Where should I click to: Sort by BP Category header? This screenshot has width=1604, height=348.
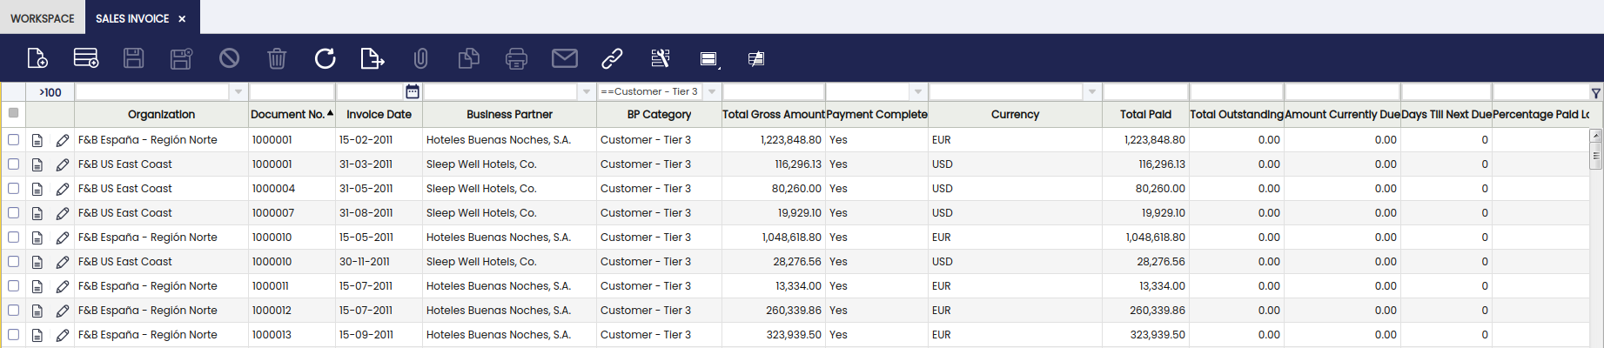click(x=659, y=114)
